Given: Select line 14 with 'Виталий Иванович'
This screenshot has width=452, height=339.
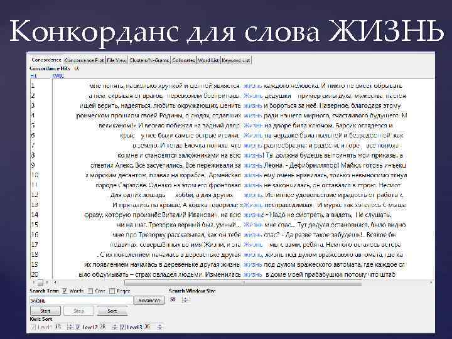Looking at the screenshot, I should click(x=232, y=215).
